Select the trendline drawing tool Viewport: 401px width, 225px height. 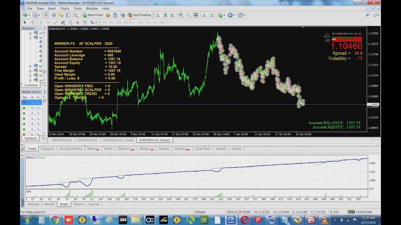pos(56,22)
